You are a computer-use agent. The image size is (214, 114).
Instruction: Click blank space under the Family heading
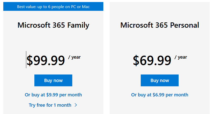pyautogui.click(x=53, y=40)
